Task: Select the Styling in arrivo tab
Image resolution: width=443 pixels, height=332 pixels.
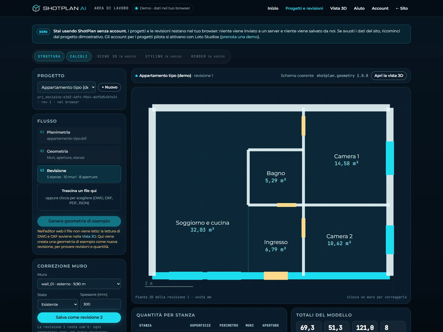Action: coord(163,56)
